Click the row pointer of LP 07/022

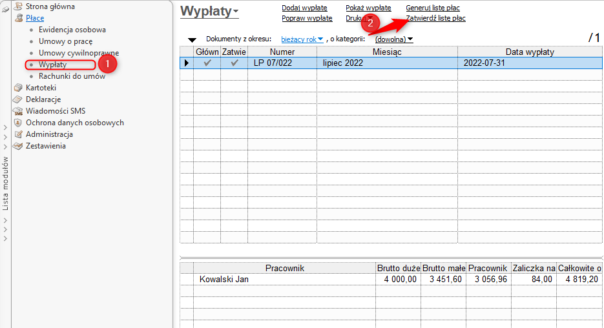click(187, 63)
